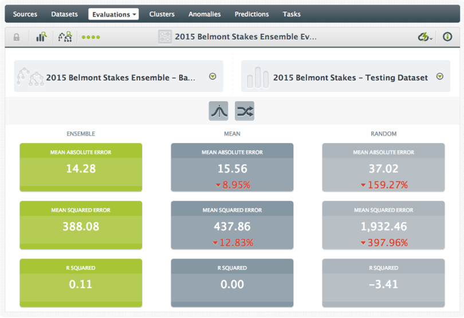Go to the Sources tab
Viewport: 464px width, 318px height.
coord(25,14)
